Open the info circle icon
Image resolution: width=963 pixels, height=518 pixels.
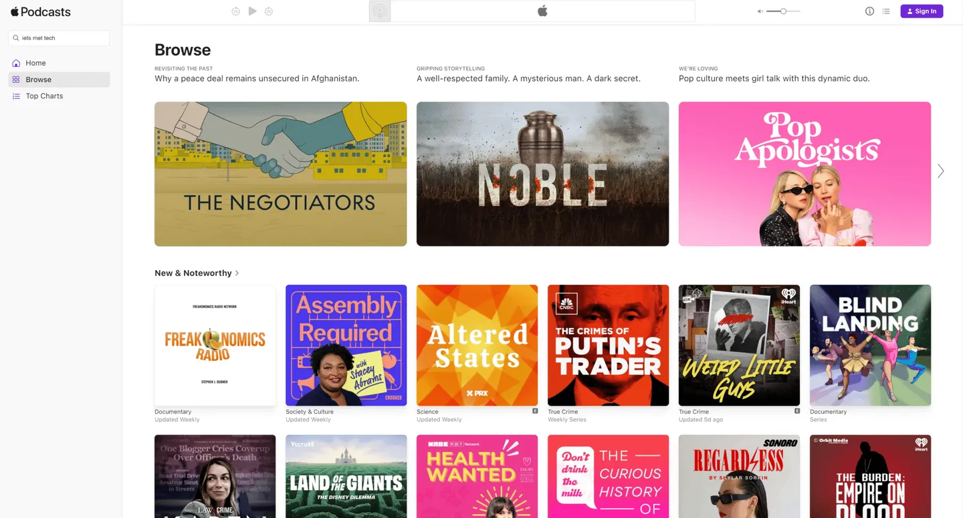point(869,11)
